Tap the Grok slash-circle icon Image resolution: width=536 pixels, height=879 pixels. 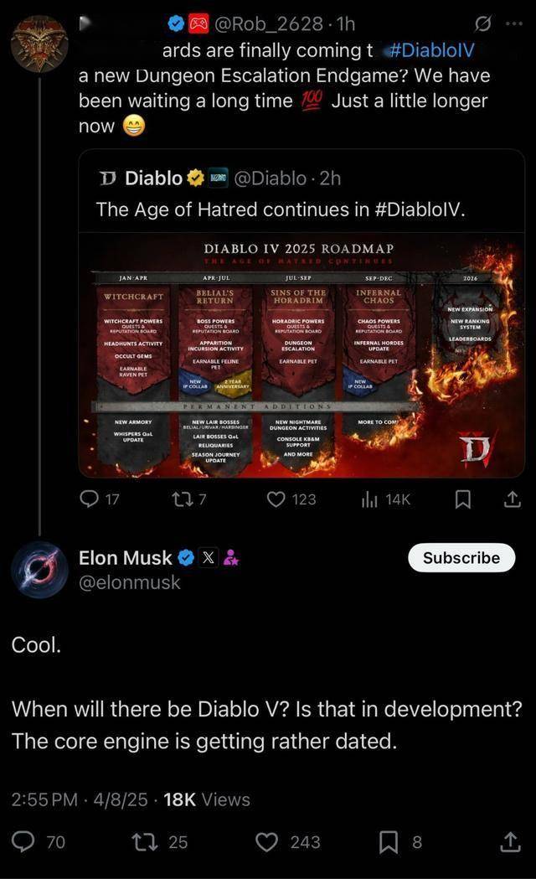(x=482, y=24)
